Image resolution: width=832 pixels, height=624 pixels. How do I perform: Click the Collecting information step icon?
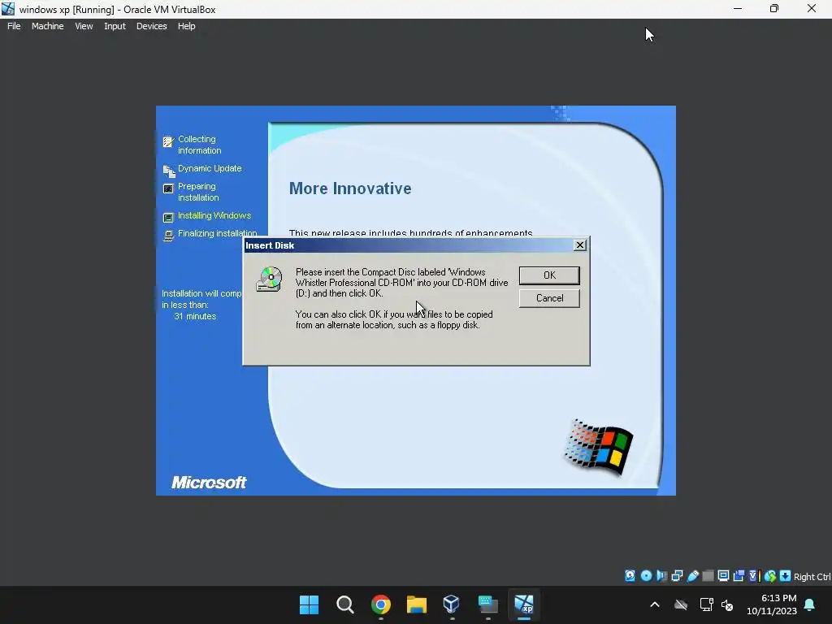(x=168, y=141)
